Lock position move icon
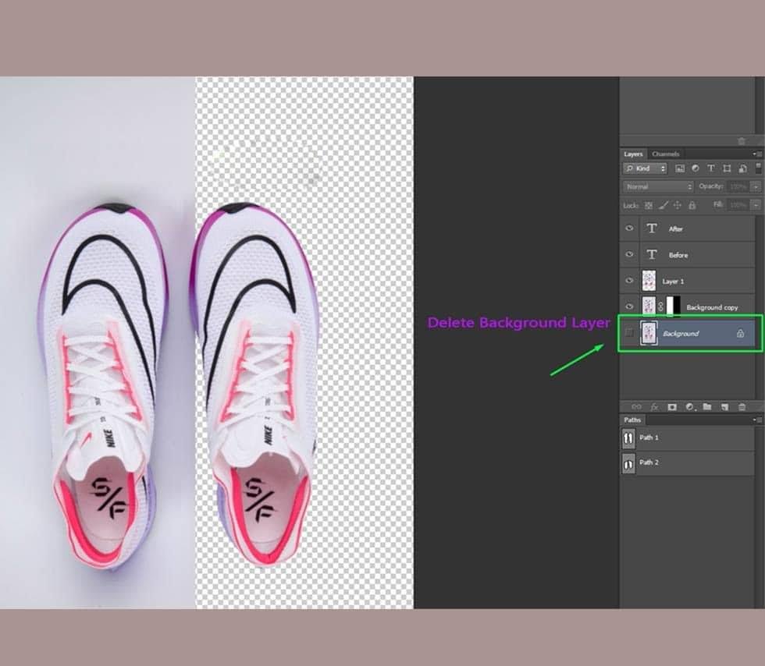765x666 pixels. [x=678, y=205]
